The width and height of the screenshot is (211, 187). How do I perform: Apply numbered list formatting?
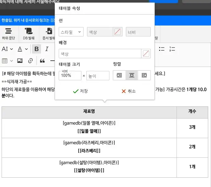tap(172, 49)
